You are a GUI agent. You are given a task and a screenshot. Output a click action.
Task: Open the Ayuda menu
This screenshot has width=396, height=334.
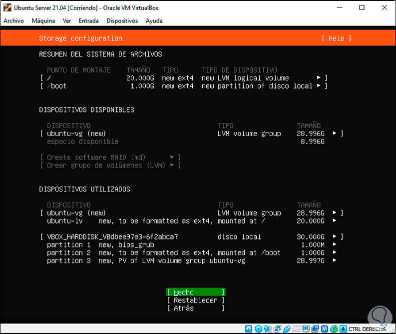(x=154, y=20)
